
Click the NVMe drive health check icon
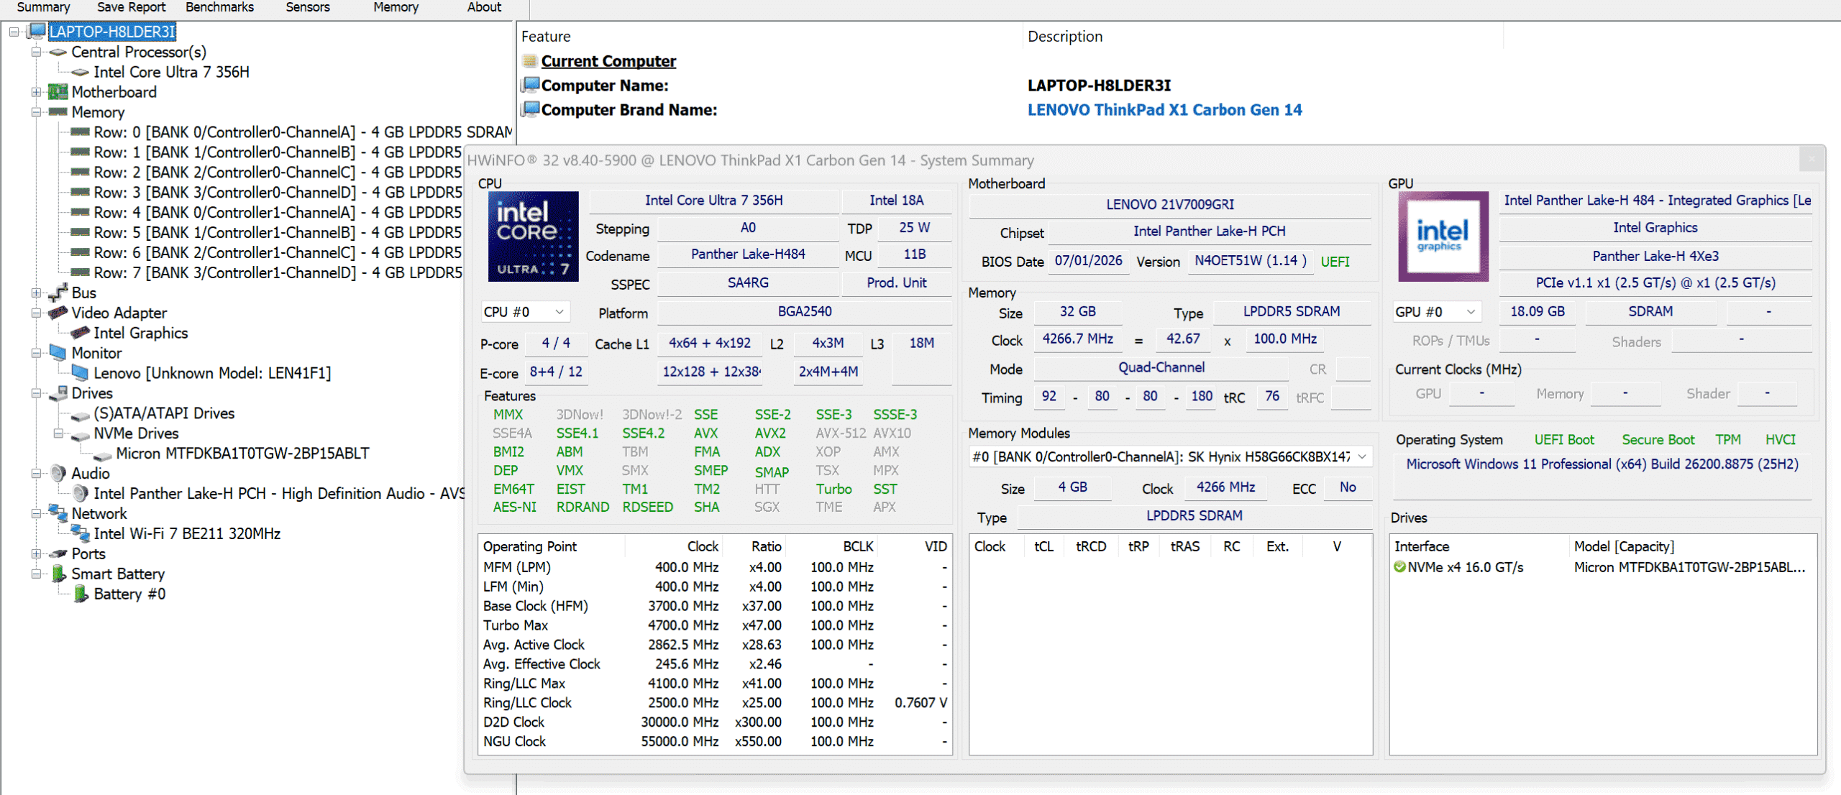(1399, 567)
